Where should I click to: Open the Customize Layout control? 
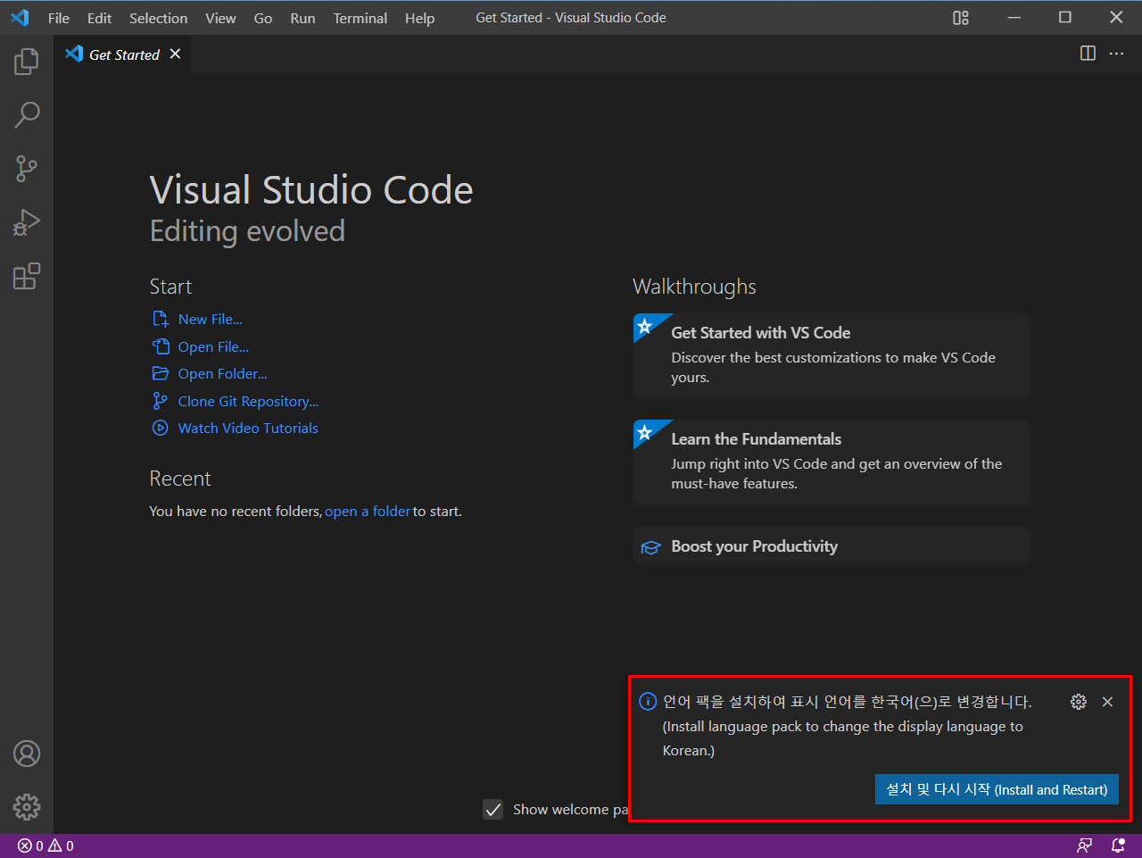click(x=961, y=18)
